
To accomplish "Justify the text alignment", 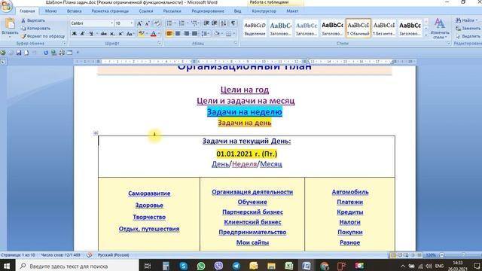I will click(194, 33).
